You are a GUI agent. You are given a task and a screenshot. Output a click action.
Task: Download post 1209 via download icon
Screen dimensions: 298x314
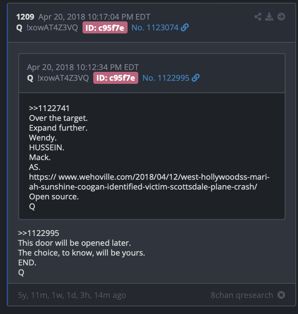point(269,17)
